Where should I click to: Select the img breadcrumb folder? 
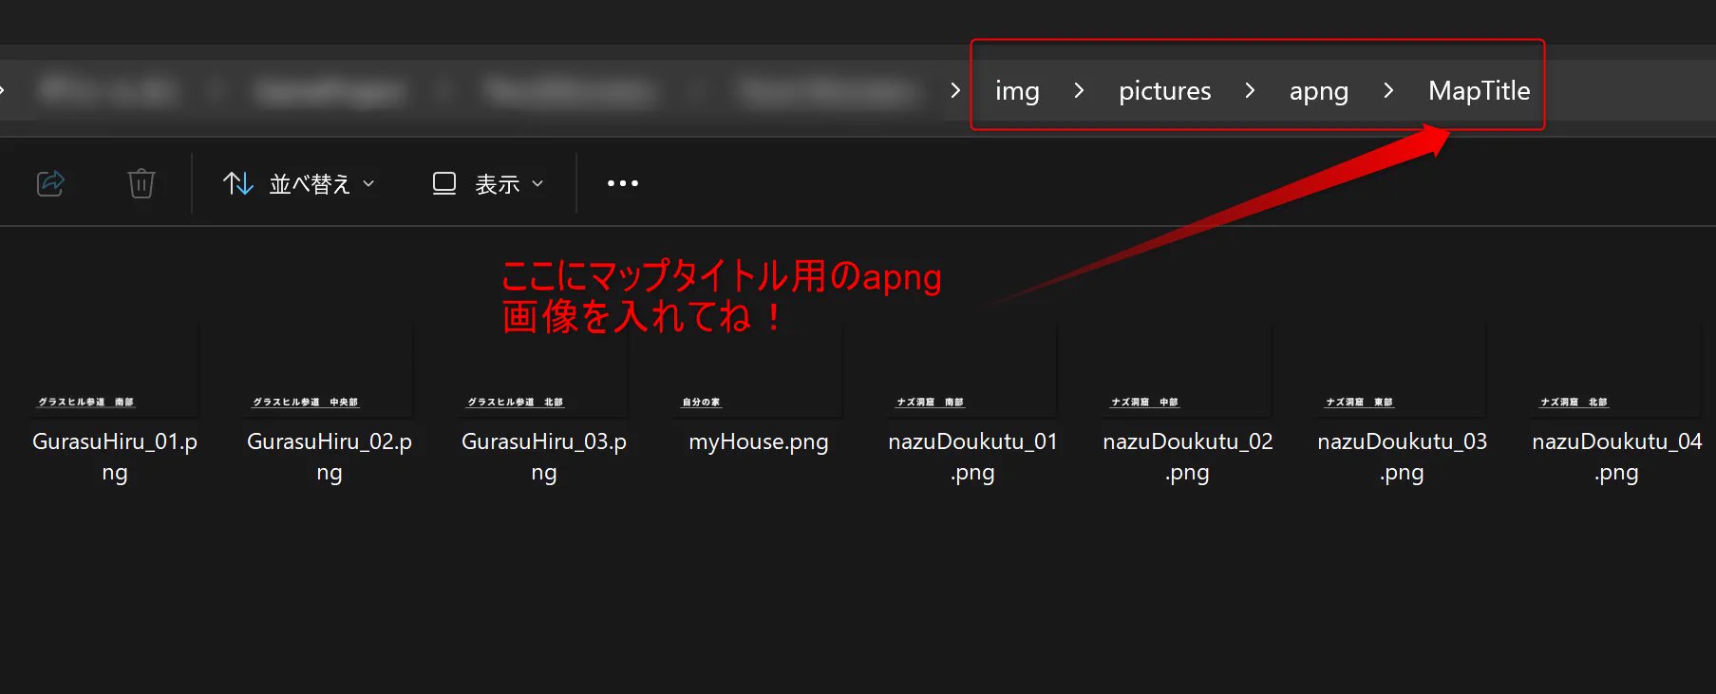[1017, 91]
